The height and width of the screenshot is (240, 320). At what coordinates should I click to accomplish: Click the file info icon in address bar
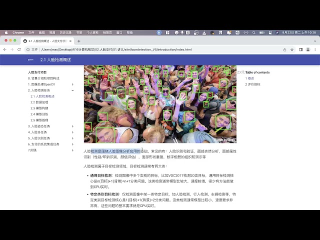pyautogui.click(x=28, y=49)
